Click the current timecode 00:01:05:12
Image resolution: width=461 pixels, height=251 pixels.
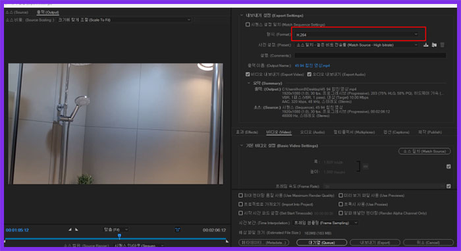[x=17, y=230]
